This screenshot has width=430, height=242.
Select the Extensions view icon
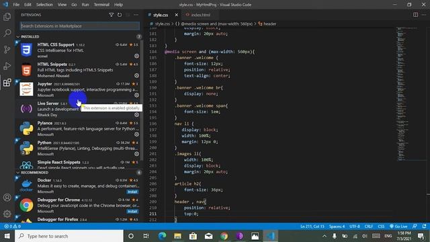[x=7, y=82]
